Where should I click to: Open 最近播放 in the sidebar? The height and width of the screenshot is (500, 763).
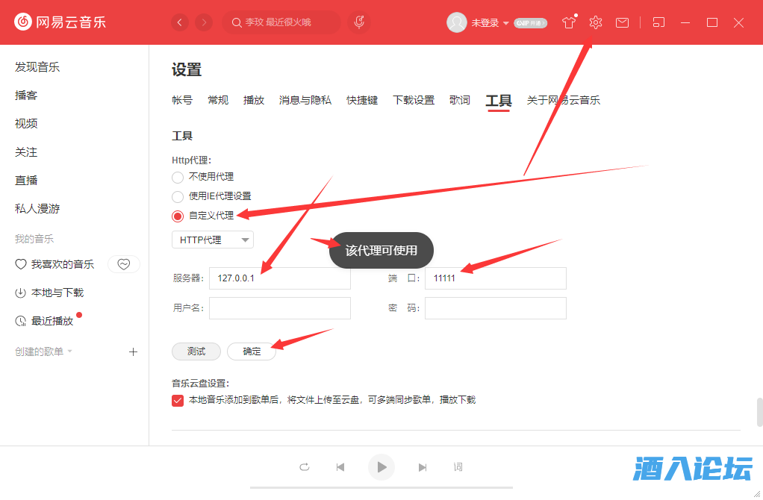tap(52, 321)
